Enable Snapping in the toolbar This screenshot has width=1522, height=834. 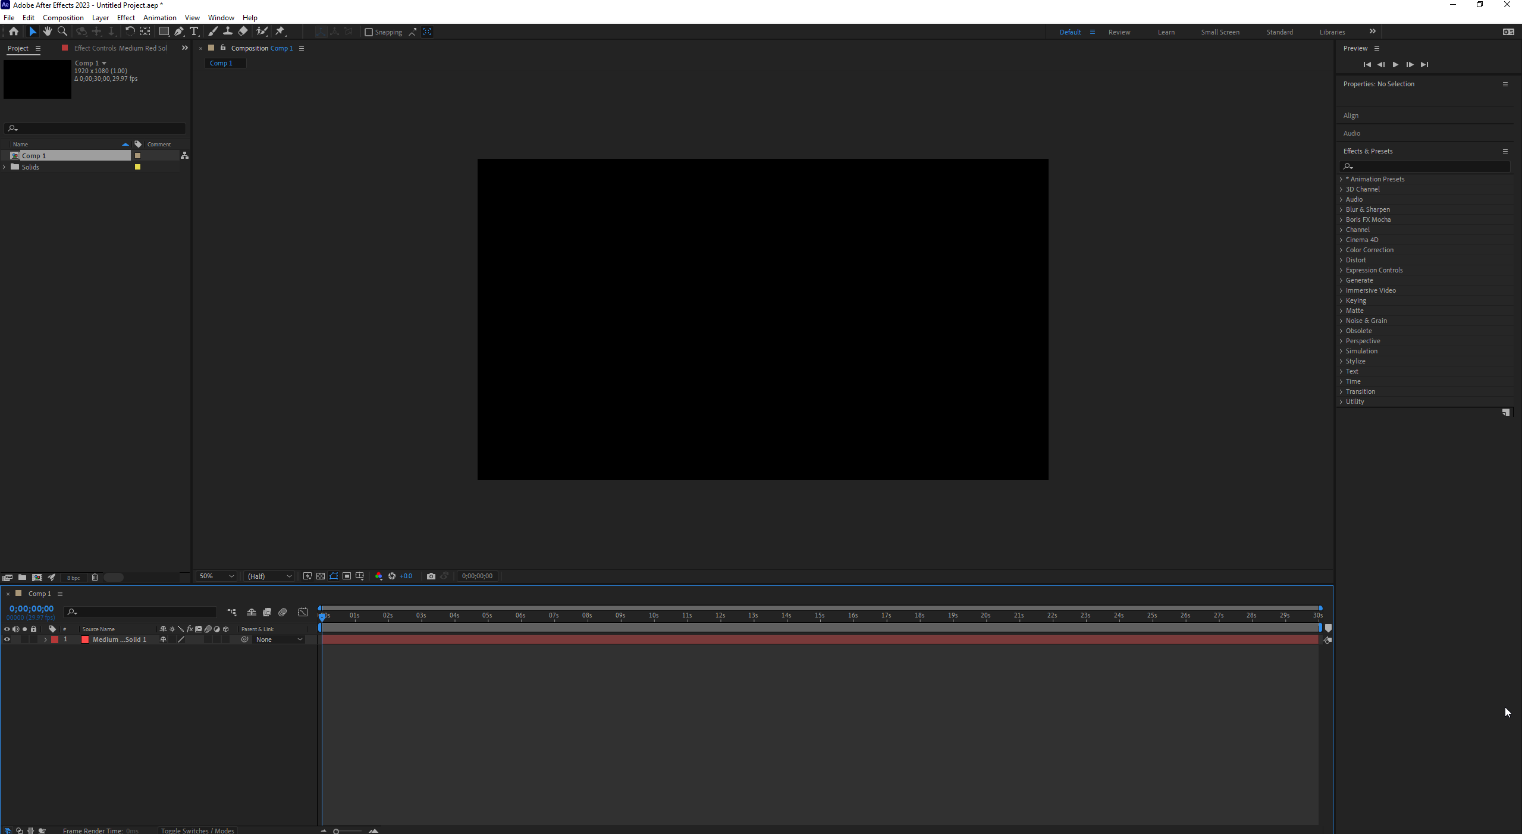tap(368, 32)
